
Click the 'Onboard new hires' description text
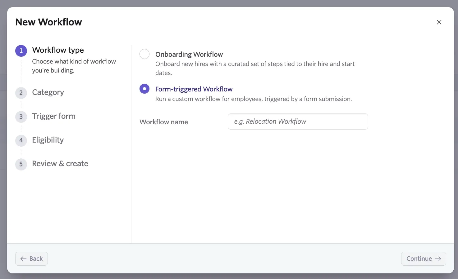coord(255,68)
